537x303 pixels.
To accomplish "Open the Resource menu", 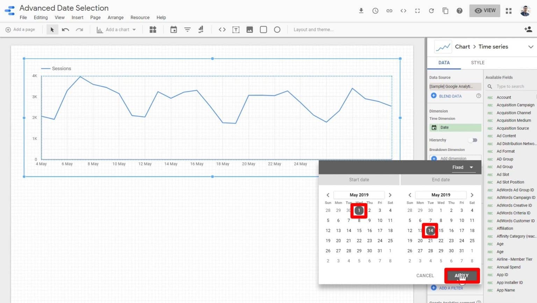I will [140, 17].
